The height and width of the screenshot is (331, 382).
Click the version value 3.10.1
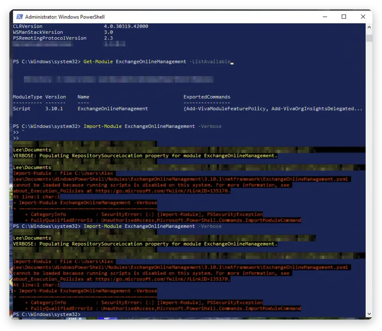(54, 109)
